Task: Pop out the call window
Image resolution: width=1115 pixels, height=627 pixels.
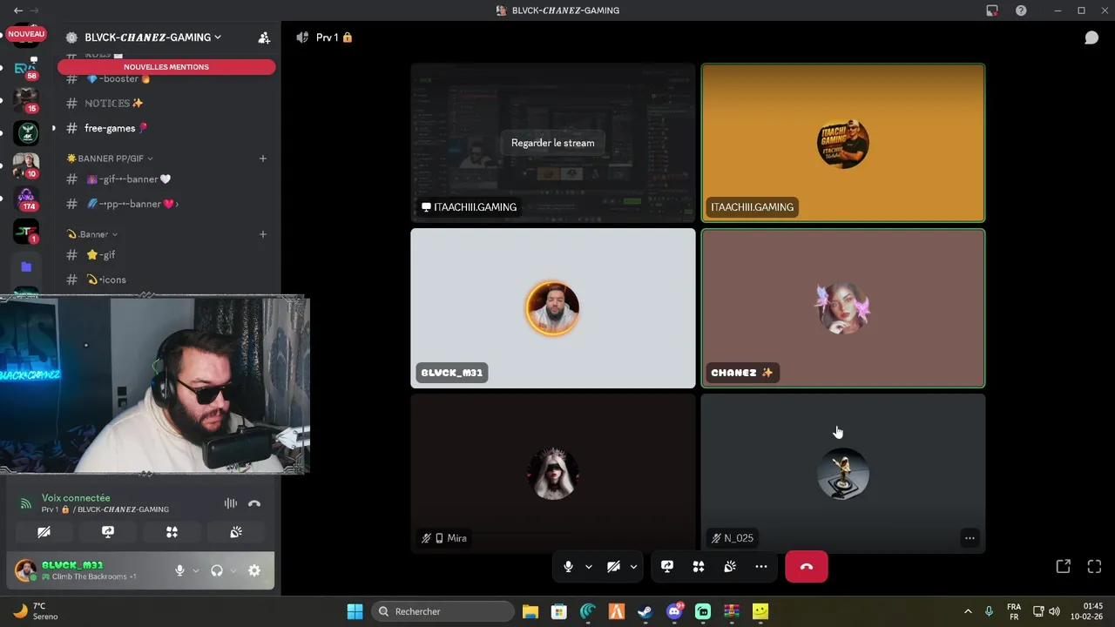Action: click(1064, 567)
